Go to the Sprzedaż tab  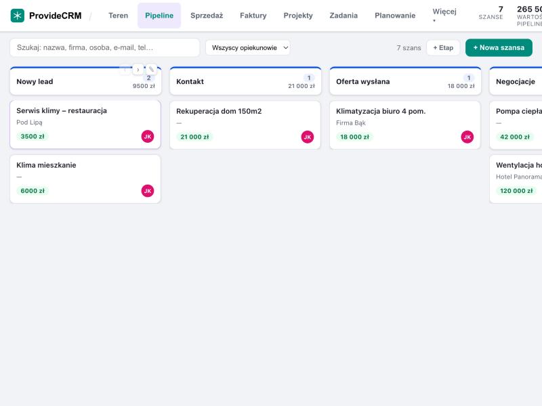207,16
